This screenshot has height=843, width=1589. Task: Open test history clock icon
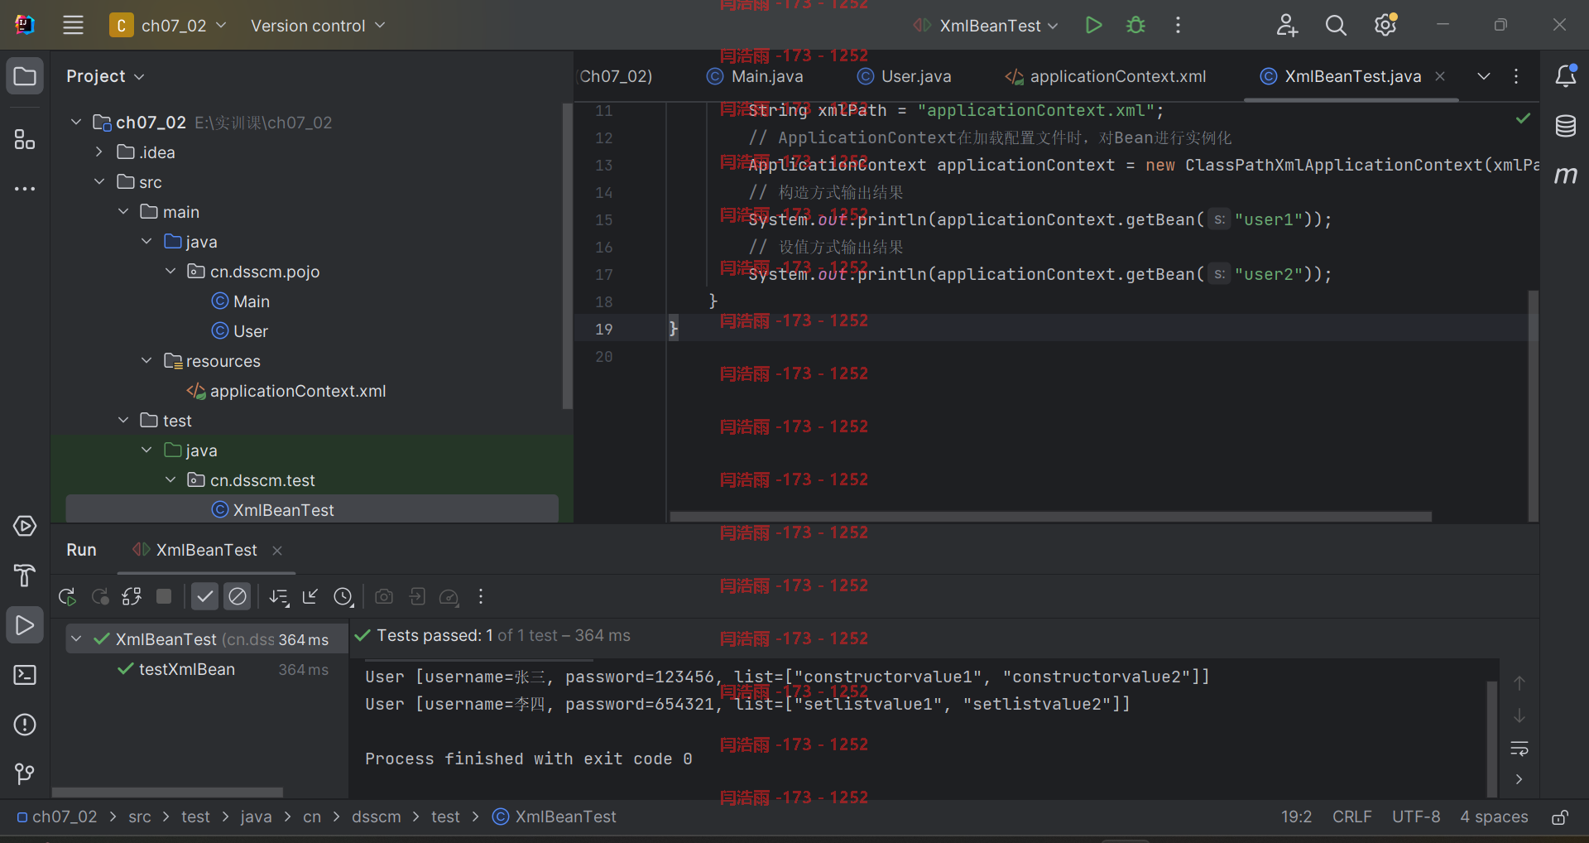(x=343, y=596)
